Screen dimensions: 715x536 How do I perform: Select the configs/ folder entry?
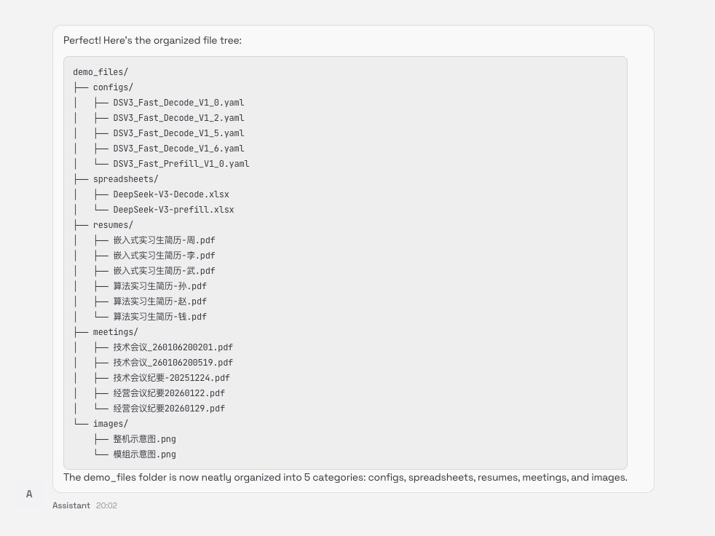point(113,87)
